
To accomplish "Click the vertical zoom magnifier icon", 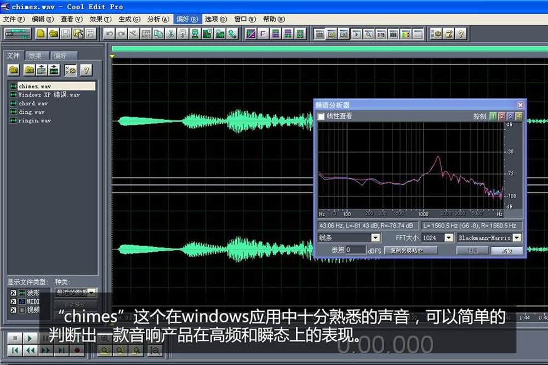I will click(x=156, y=350).
